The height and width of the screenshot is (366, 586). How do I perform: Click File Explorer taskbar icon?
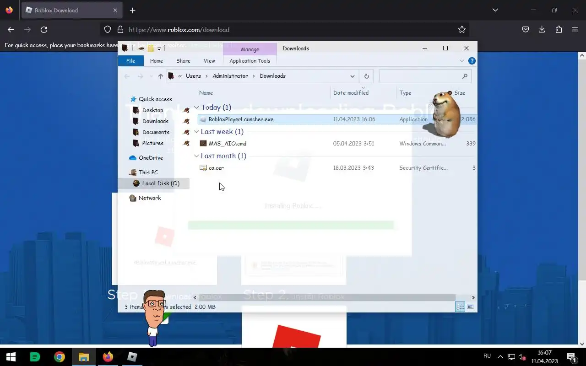point(83,357)
